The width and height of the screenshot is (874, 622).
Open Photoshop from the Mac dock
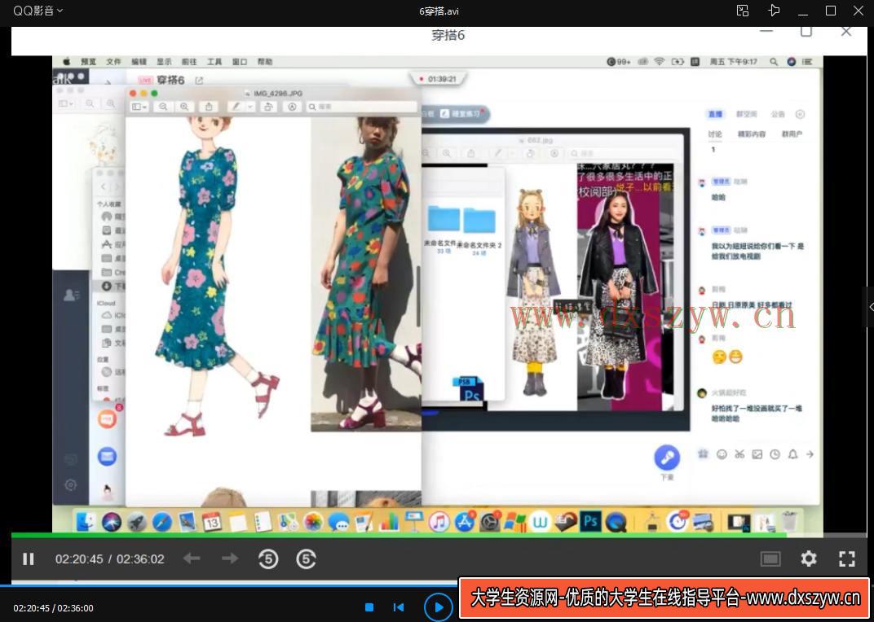coord(590,522)
